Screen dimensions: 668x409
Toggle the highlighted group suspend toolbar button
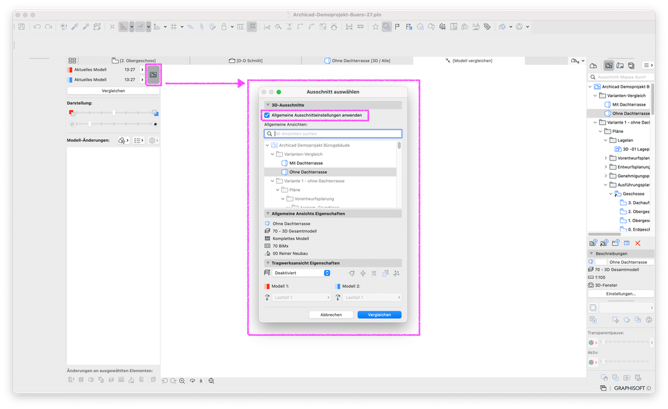click(252, 27)
